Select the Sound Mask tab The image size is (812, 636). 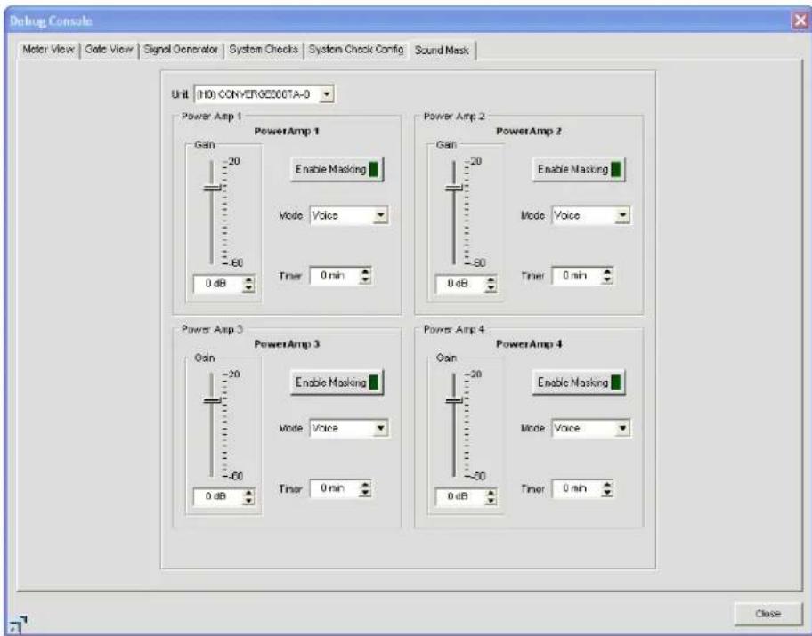point(442,50)
